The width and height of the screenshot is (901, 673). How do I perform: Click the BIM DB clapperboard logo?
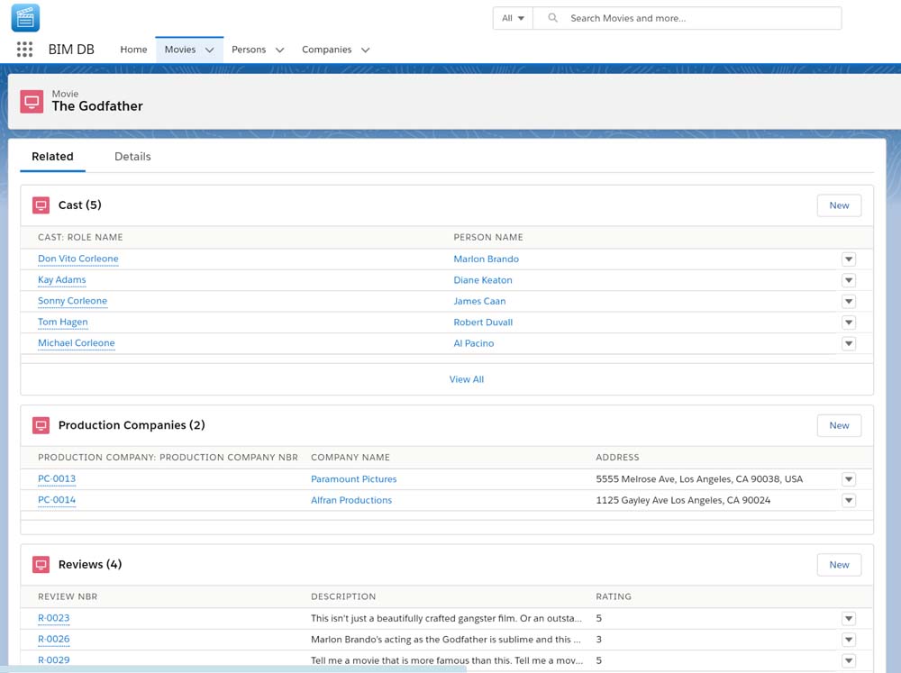point(25,18)
